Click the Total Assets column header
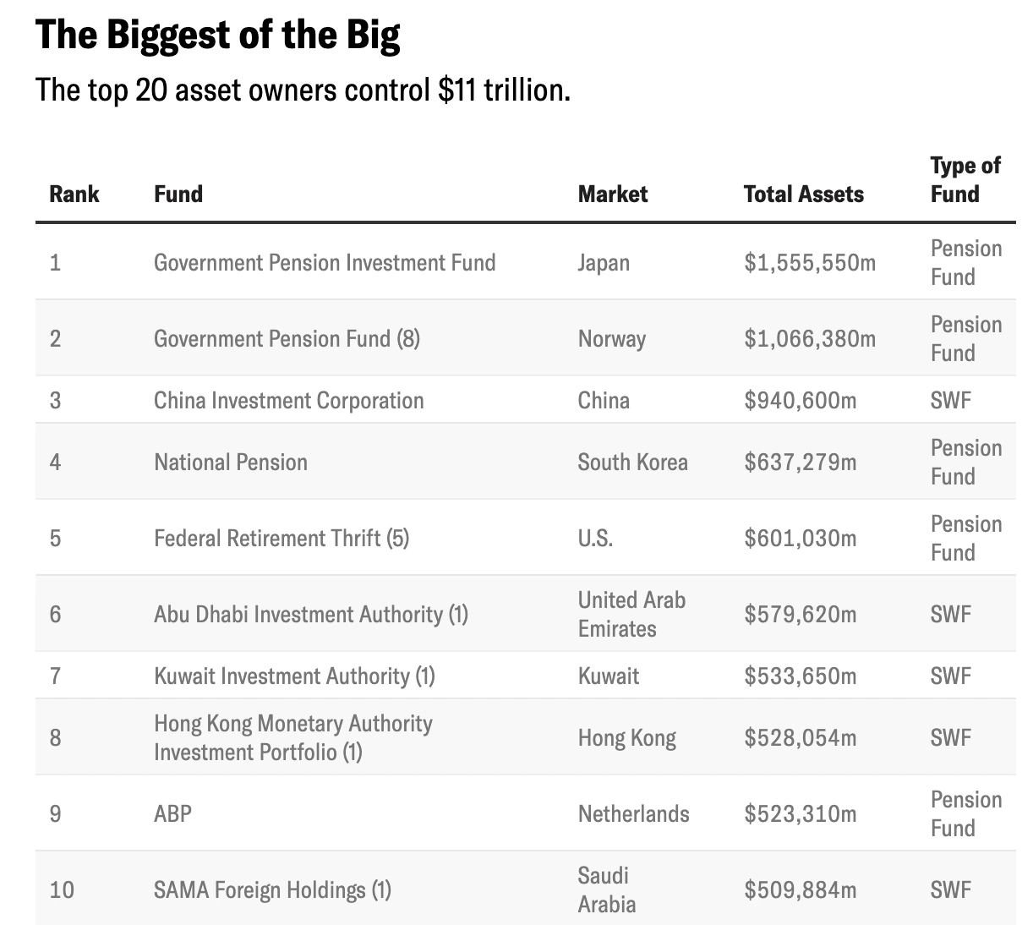 click(804, 194)
